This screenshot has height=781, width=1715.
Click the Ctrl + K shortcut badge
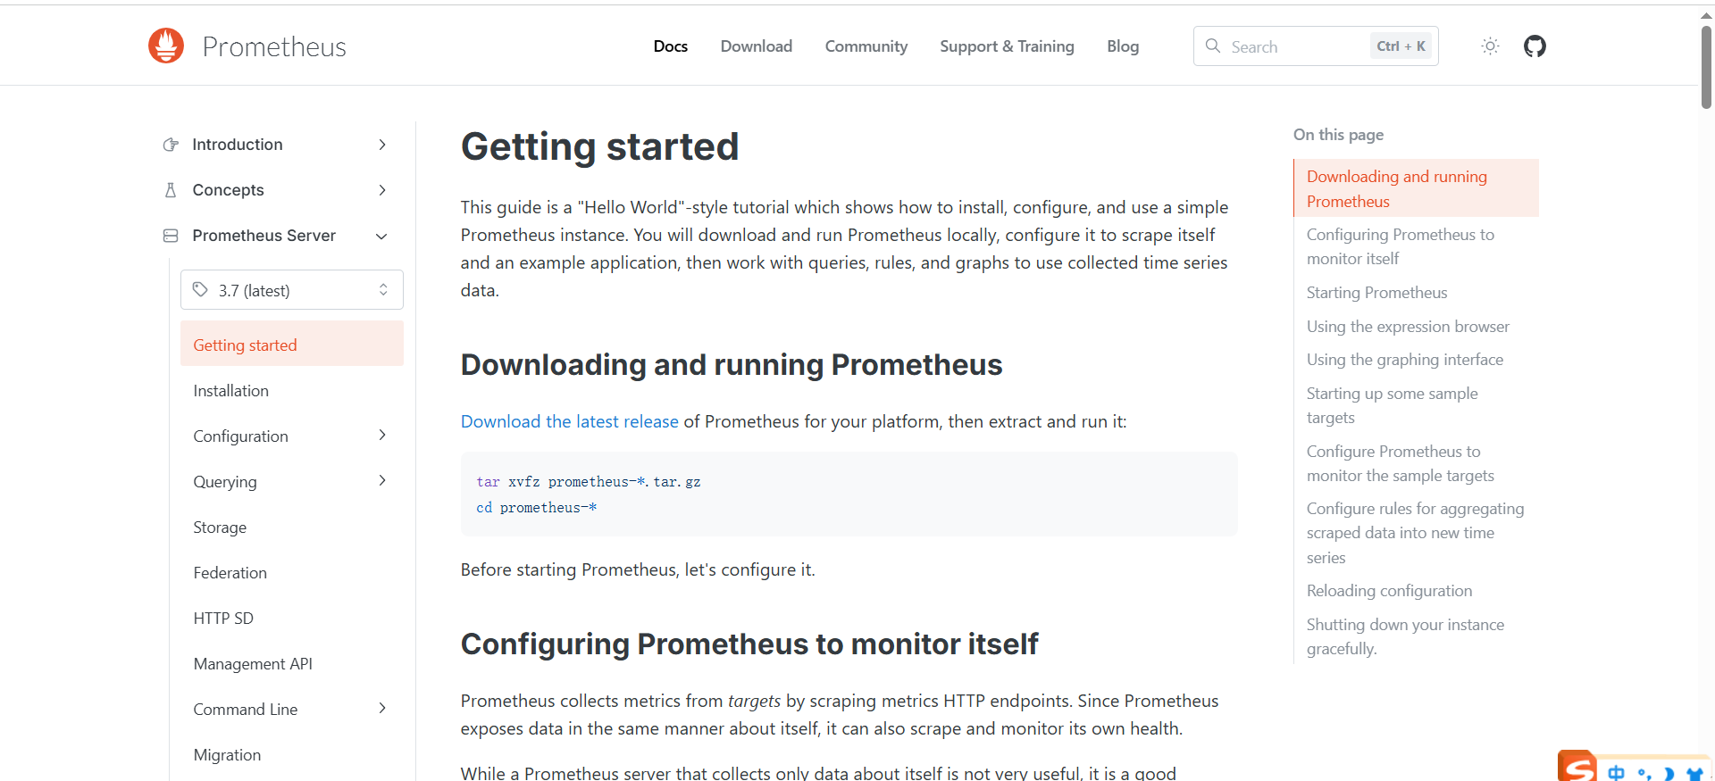1401,46
